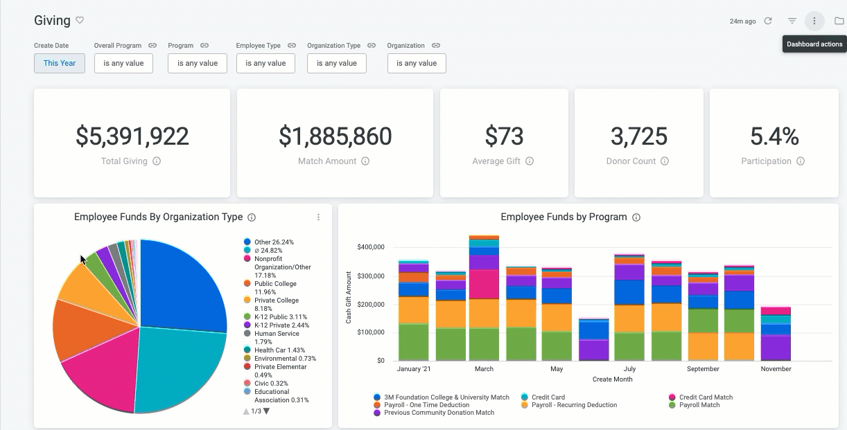The height and width of the screenshot is (430, 847).
Task: Reload the dashboard data with the refresh icon
Action: click(768, 21)
